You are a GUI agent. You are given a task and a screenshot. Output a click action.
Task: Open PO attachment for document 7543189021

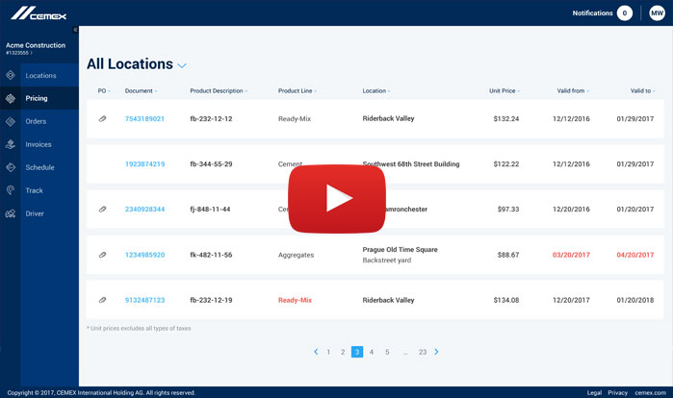click(102, 118)
